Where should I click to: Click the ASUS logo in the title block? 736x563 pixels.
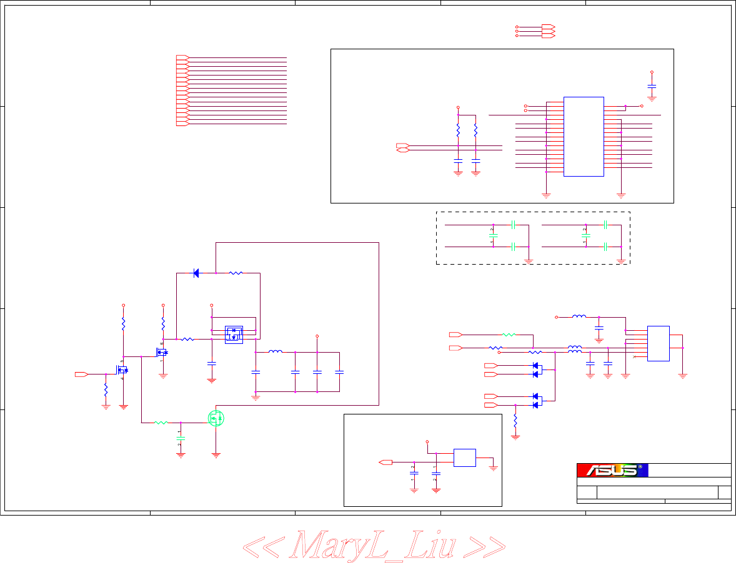click(612, 470)
